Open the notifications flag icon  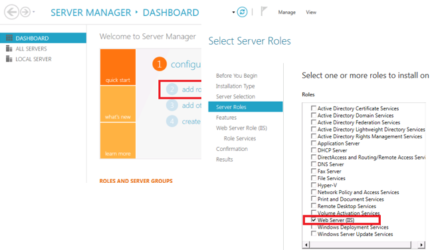tap(264, 11)
